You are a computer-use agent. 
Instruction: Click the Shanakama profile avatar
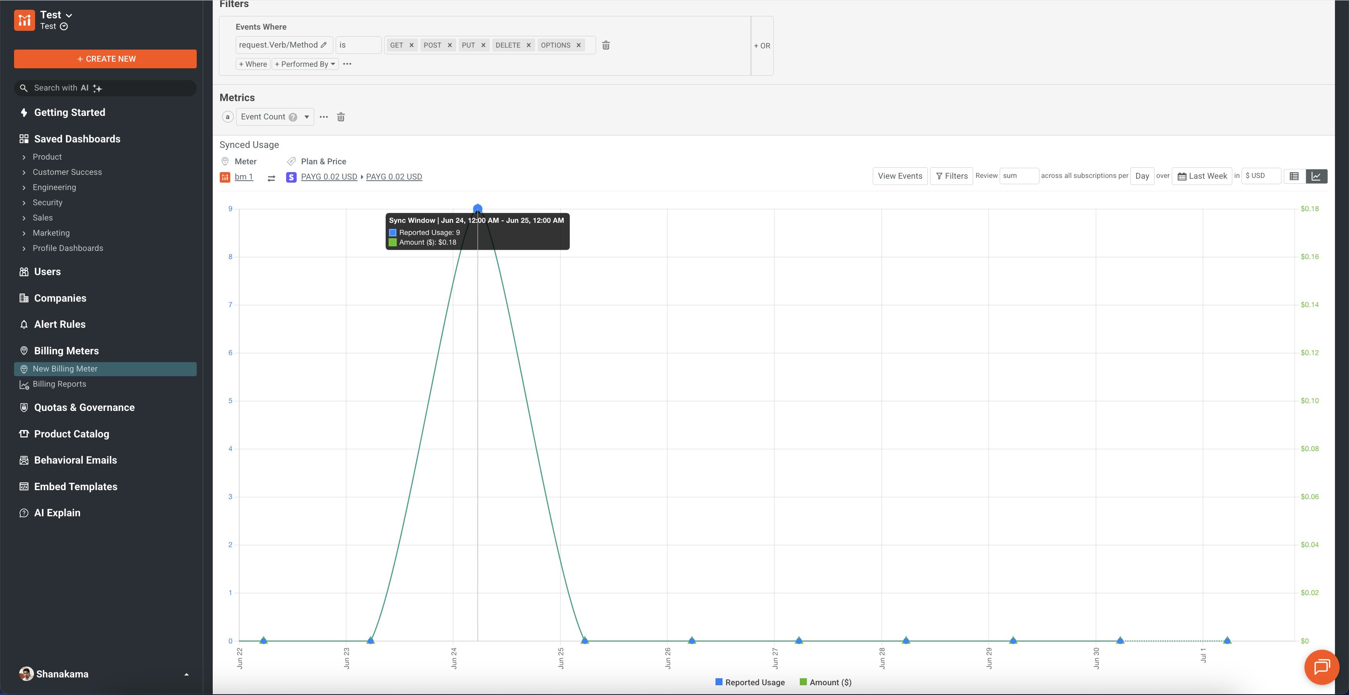tap(26, 674)
